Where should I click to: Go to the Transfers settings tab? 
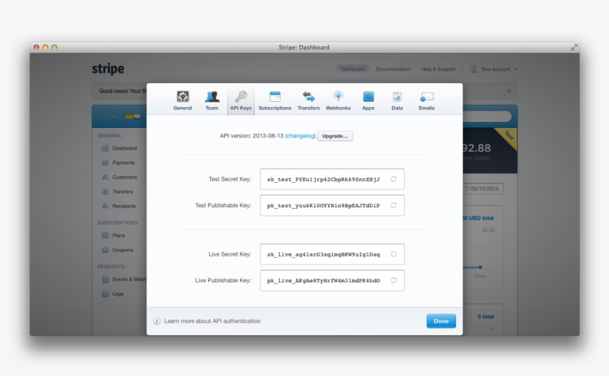[308, 100]
